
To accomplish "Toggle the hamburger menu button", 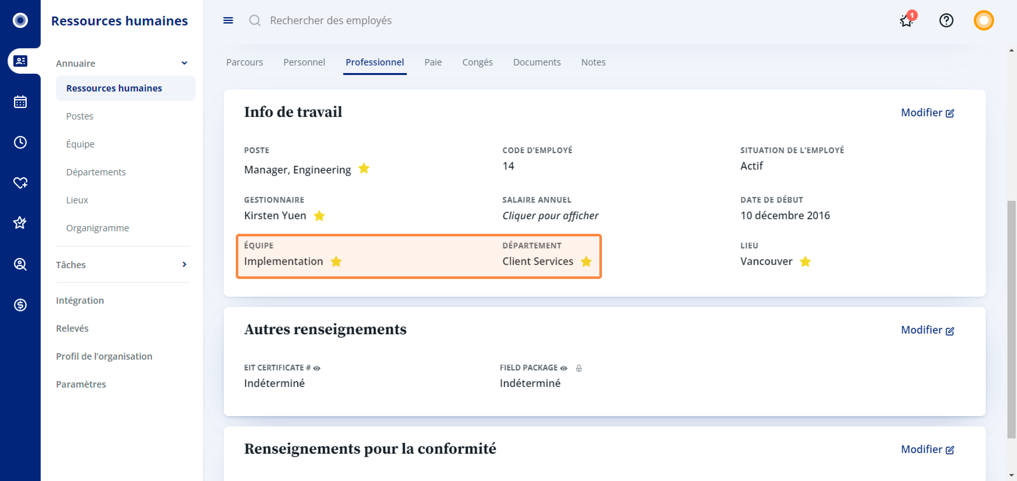I will pyautogui.click(x=228, y=21).
